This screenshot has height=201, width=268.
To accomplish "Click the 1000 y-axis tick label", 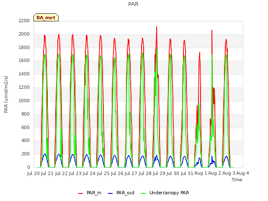I will [24, 100].
